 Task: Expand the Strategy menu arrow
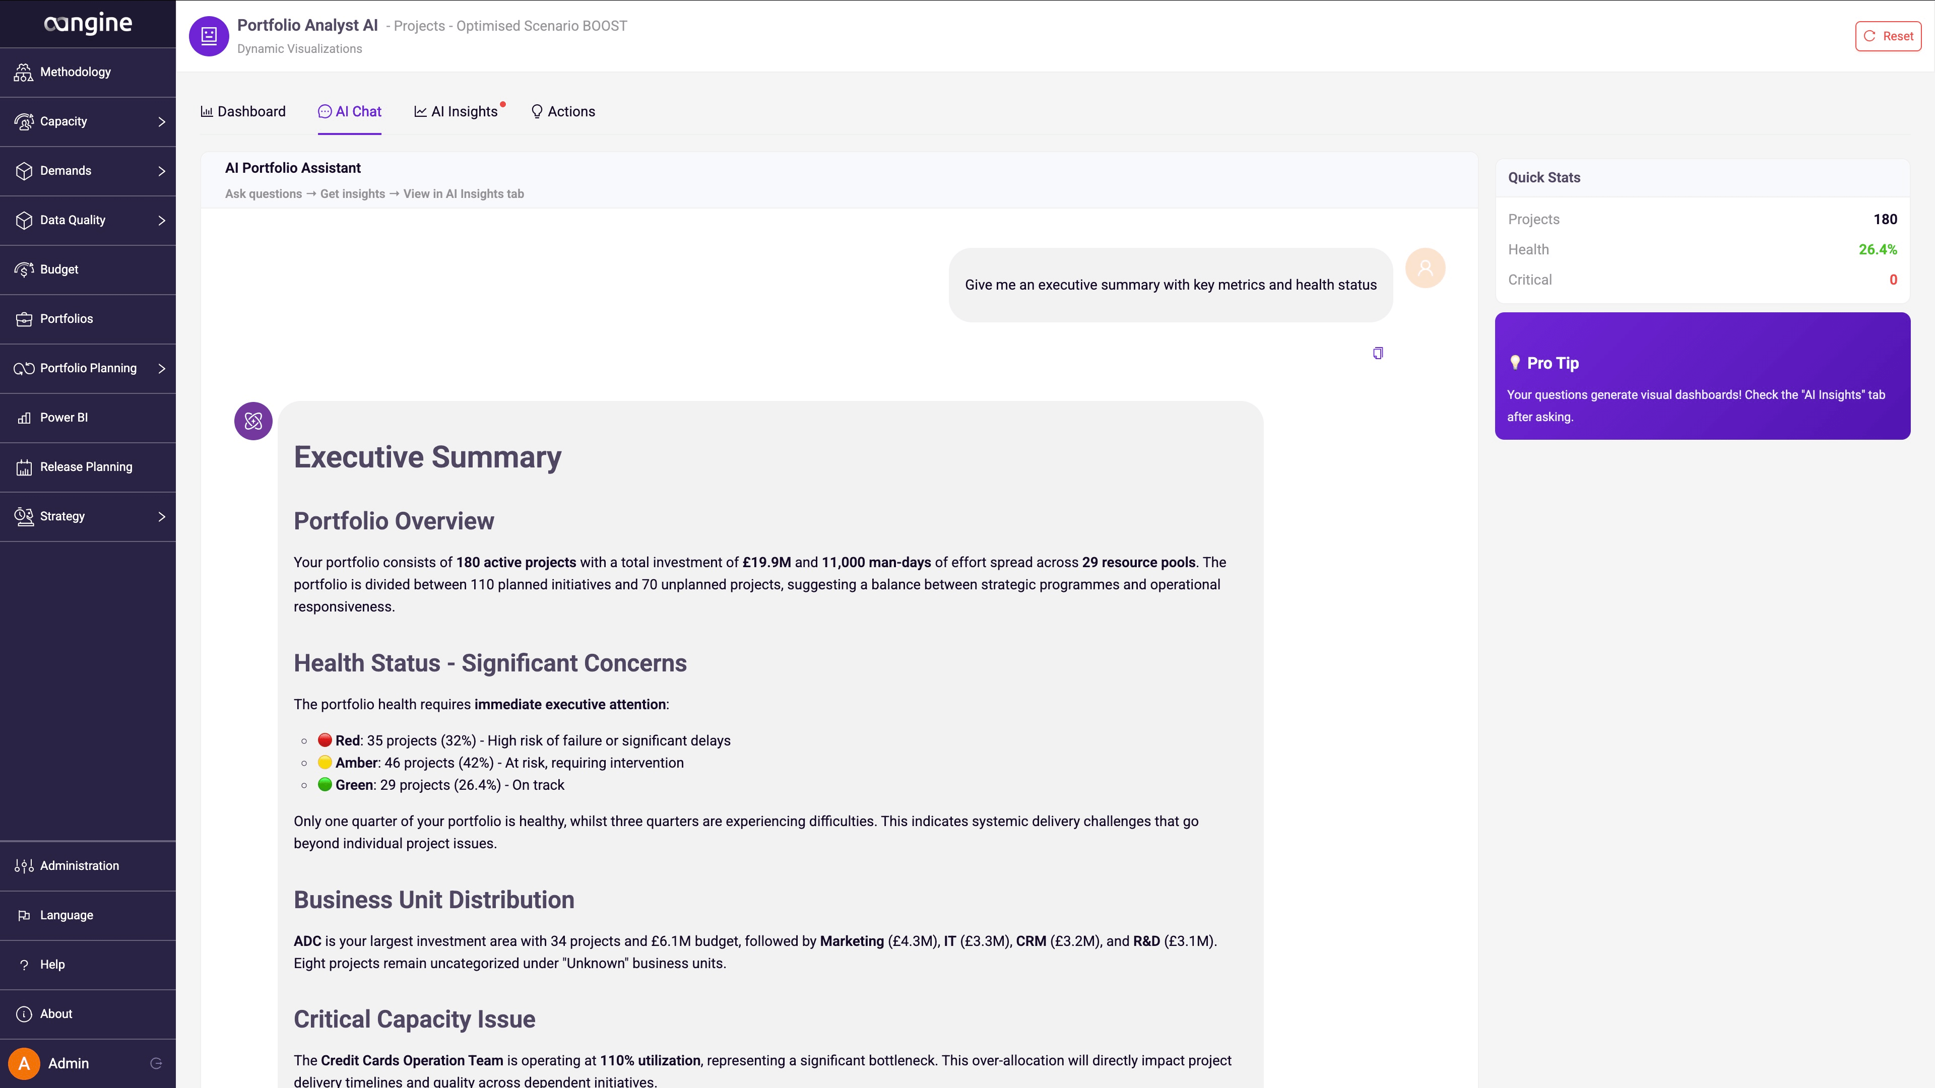click(161, 517)
